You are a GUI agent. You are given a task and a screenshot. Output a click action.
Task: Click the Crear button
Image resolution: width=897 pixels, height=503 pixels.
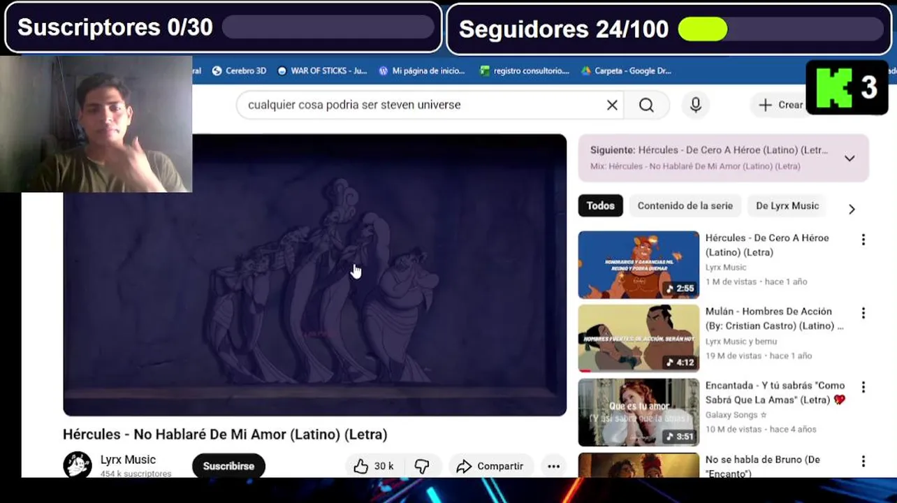781,105
